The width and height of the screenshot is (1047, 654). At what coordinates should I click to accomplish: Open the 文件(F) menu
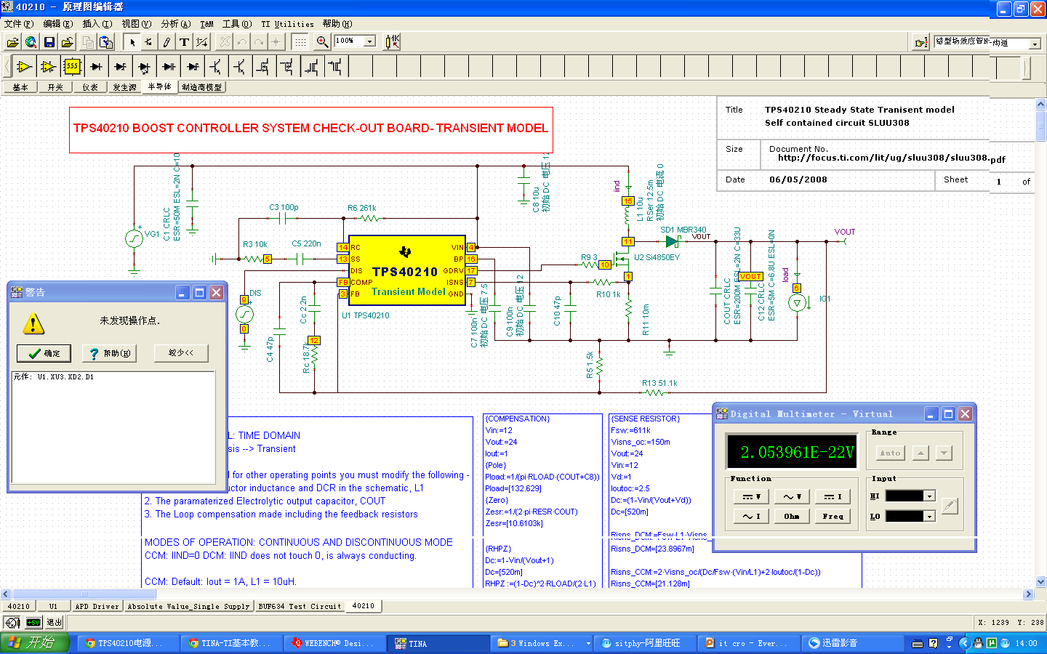(19, 24)
